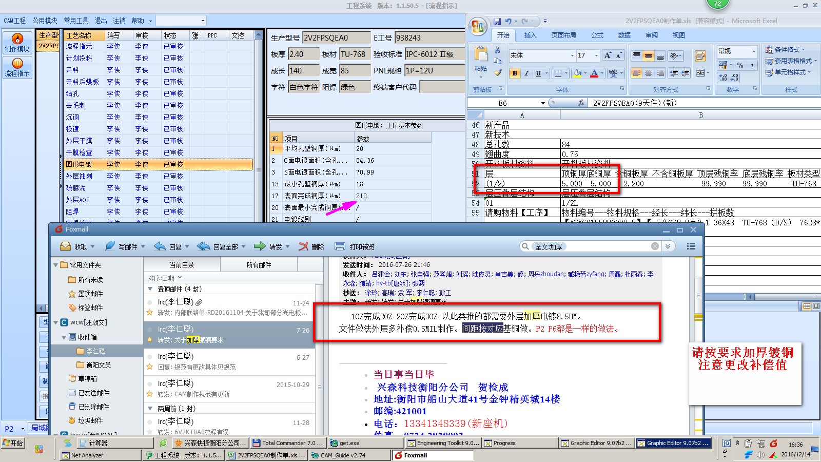Switch to the Excel 公式 tab
Viewport: 821px width, 462px height.
597,35
